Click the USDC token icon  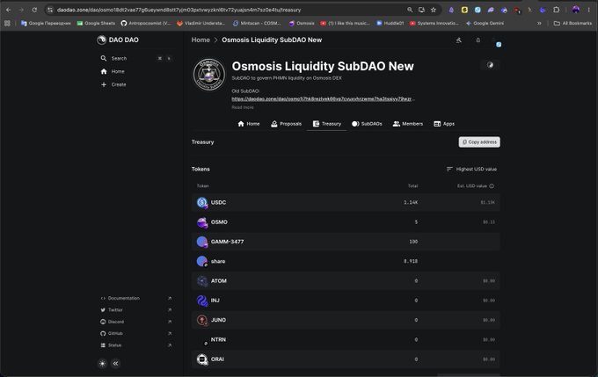point(202,202)
